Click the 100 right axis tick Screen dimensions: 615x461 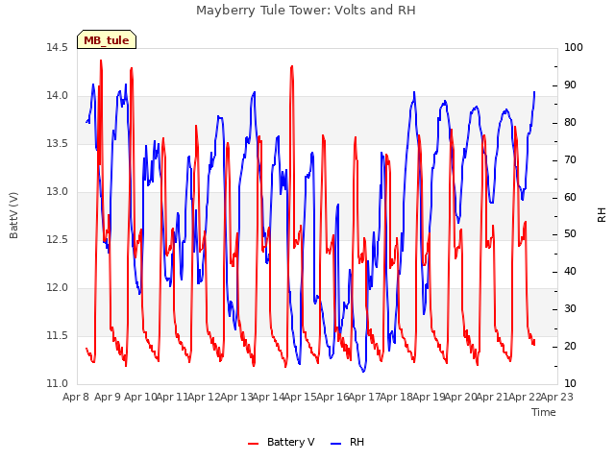point(574,47)
